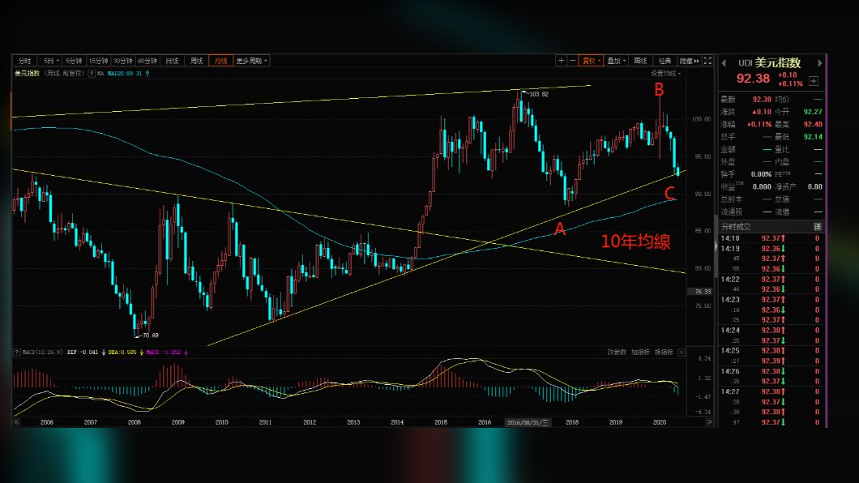This screenshot has width=859, height=483.
Task: Click the 92.38 latest price
Action: [x=753, y=79]
